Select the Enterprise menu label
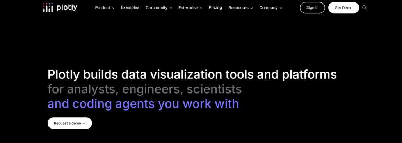The width and height of the screenshot is (402, 143). tap(188, 8)
